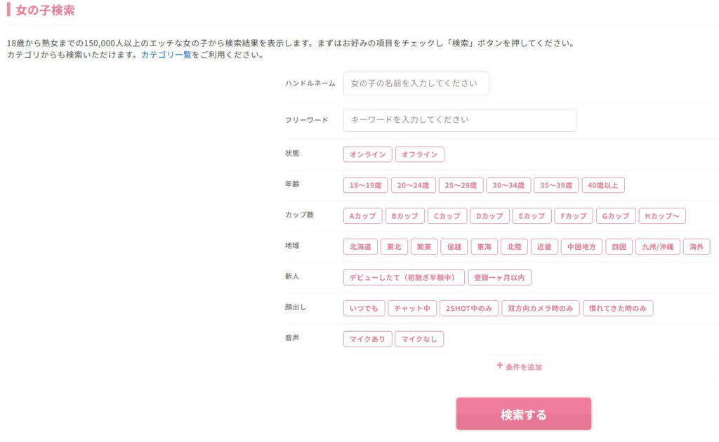Click the フリーワード keyword input field
The image size is (719, 442).
(459, 120)
